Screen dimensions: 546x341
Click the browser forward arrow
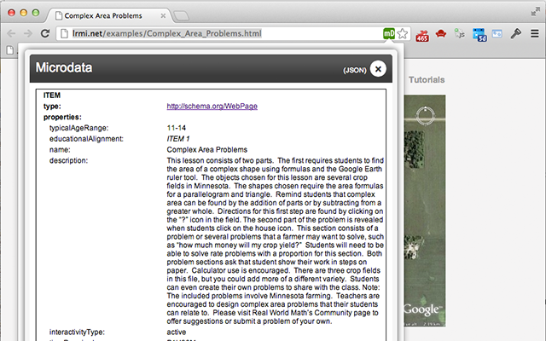(28, 33)
